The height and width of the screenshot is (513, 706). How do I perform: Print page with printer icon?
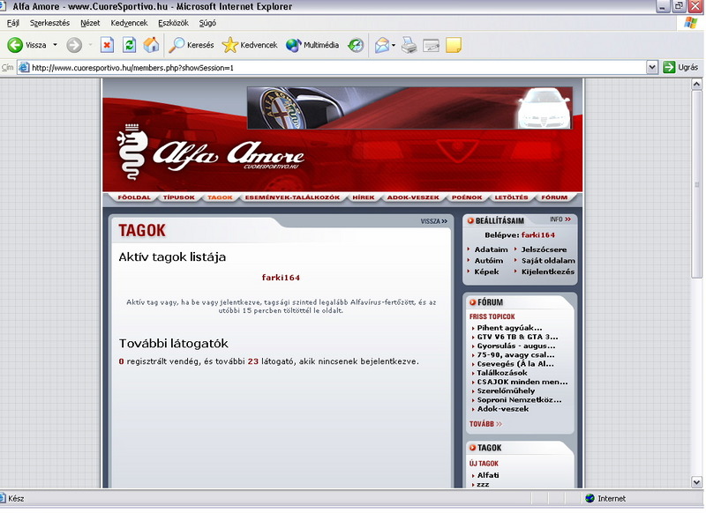pos(409,45)
